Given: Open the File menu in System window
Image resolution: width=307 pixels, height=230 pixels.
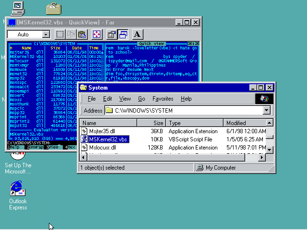Looking at the screenshot, I should coord(92,99).
